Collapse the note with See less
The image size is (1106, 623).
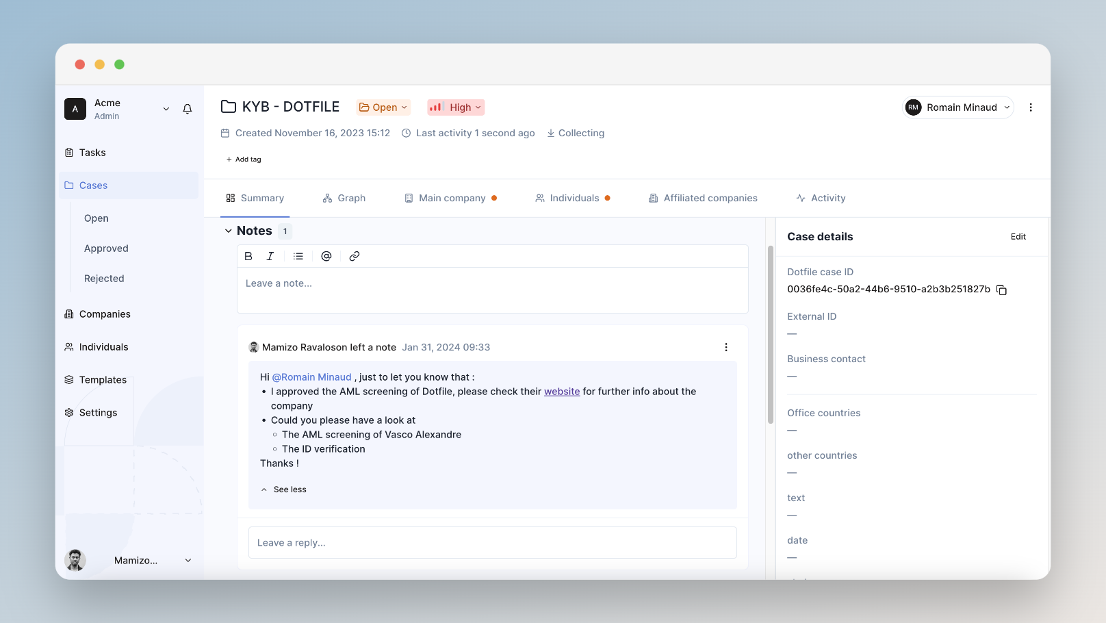(283, 489)
